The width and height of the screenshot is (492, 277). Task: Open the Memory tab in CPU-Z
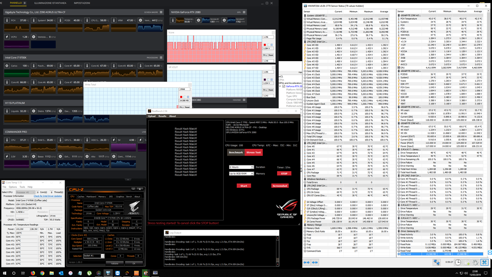point(102,197)
